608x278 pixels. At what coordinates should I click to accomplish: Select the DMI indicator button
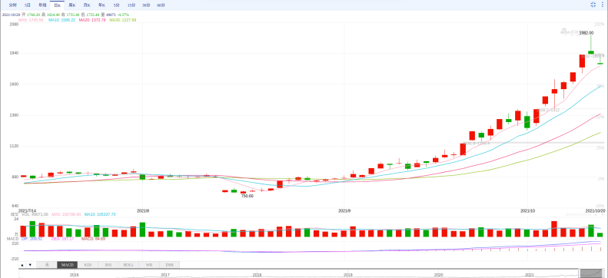pos(169,265)
